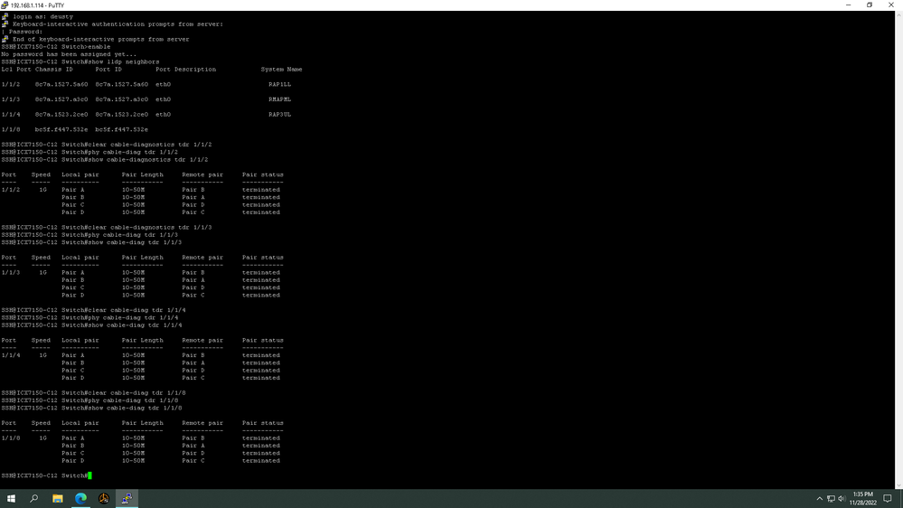Open the volume speaker tray icon
This screenshot has height=508, width=903.
pyautogui.click(x=842, y=499)
